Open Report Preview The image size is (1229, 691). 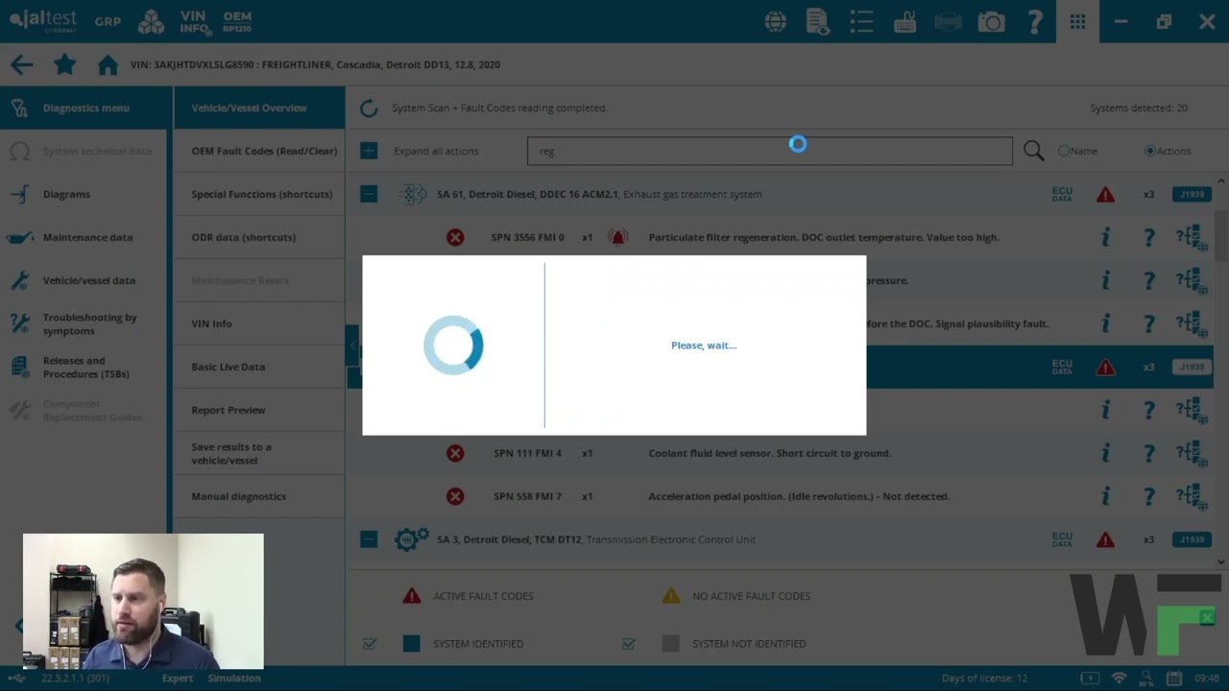(259, 410)
